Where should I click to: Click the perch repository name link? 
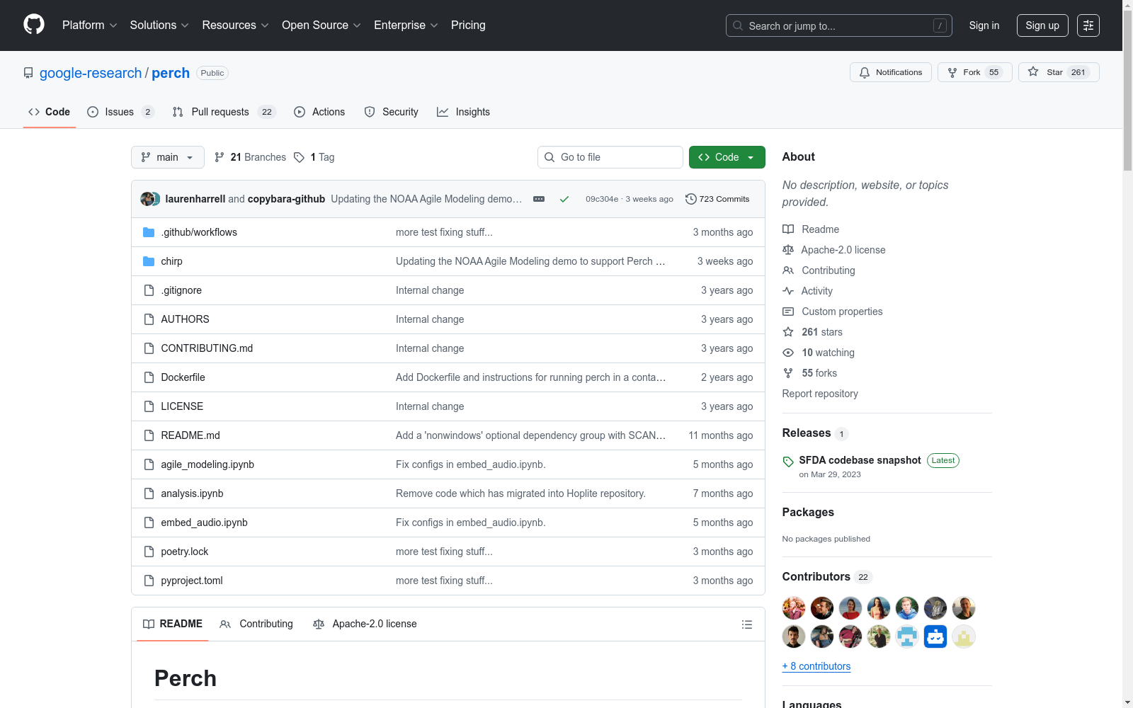pos(171,73)
